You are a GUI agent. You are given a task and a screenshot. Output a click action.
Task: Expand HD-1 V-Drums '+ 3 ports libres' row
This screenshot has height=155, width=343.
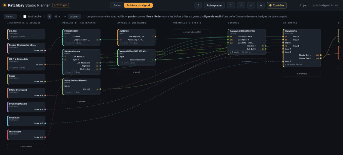click(x=27, y=68)
